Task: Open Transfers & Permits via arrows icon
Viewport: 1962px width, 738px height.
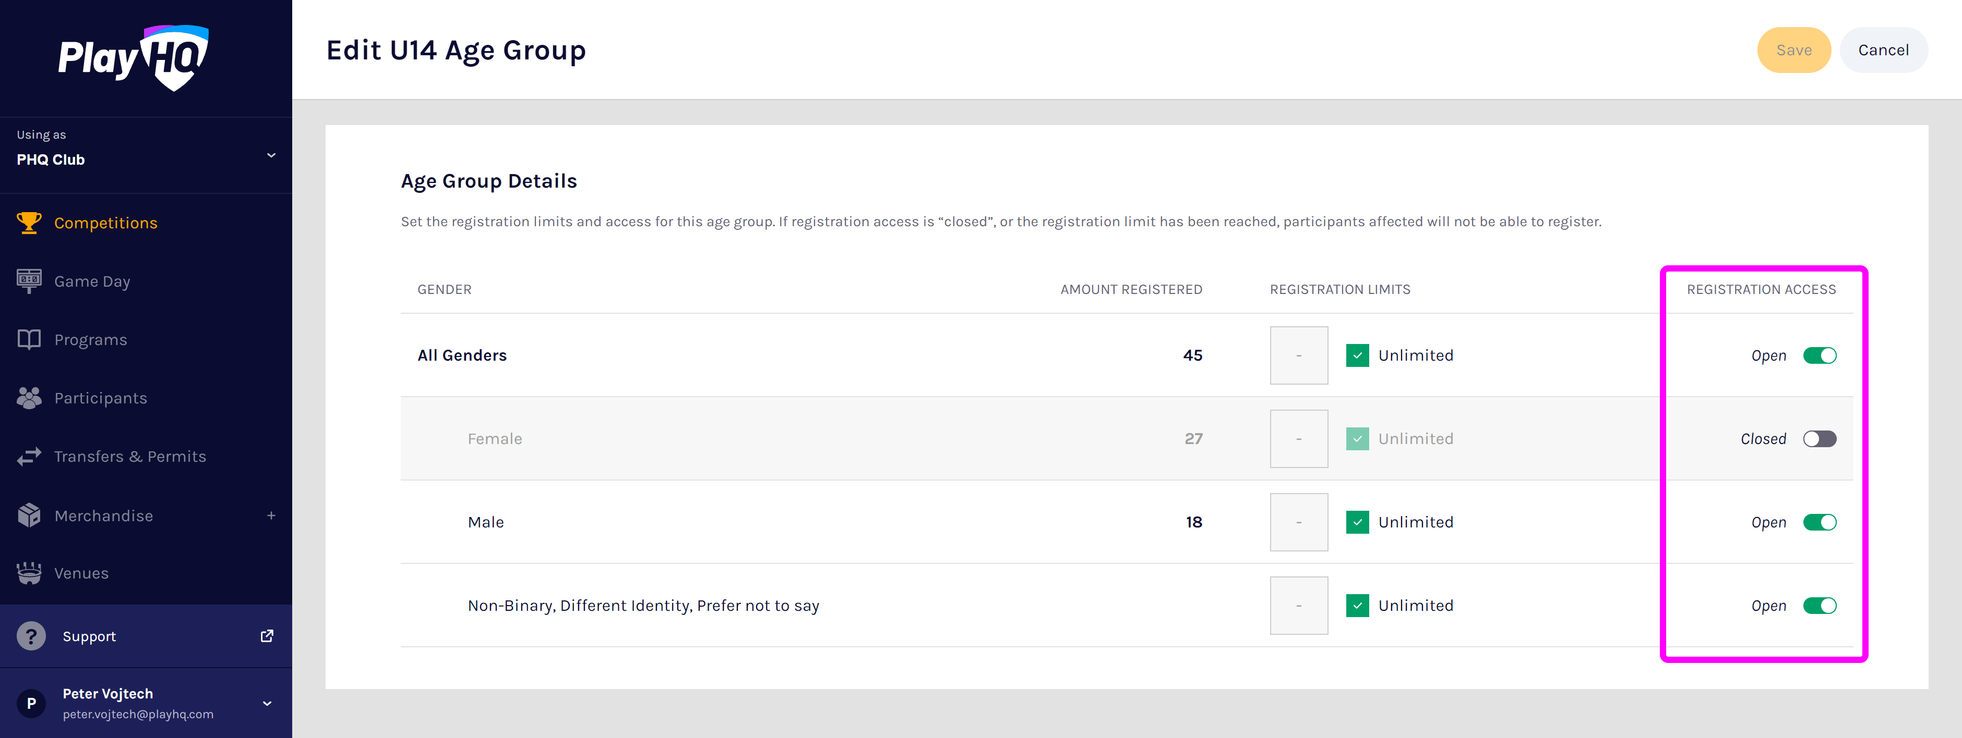Action: pos(29,456)
